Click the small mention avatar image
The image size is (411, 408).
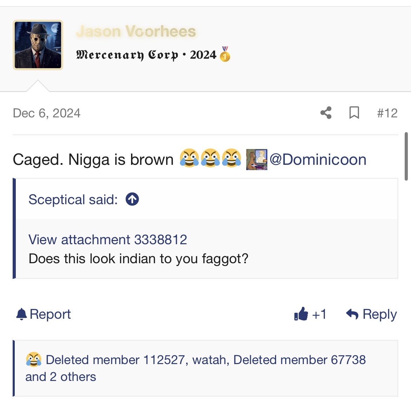pyautogui.click(x=257, y=160)
